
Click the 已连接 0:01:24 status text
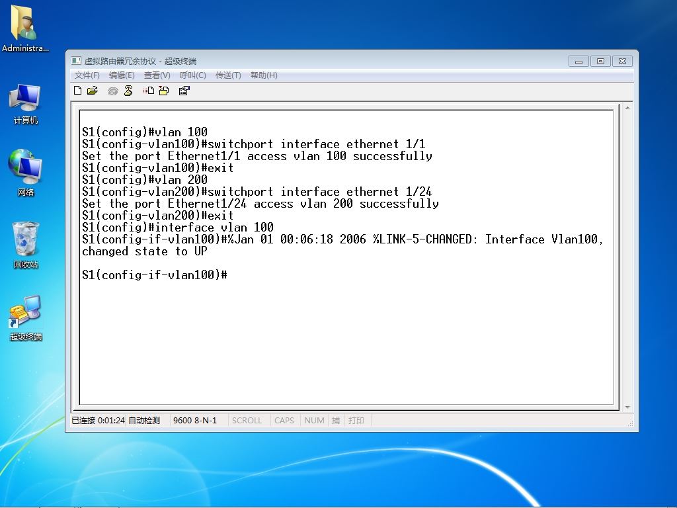pyautogui.click(x=98, y=420)
